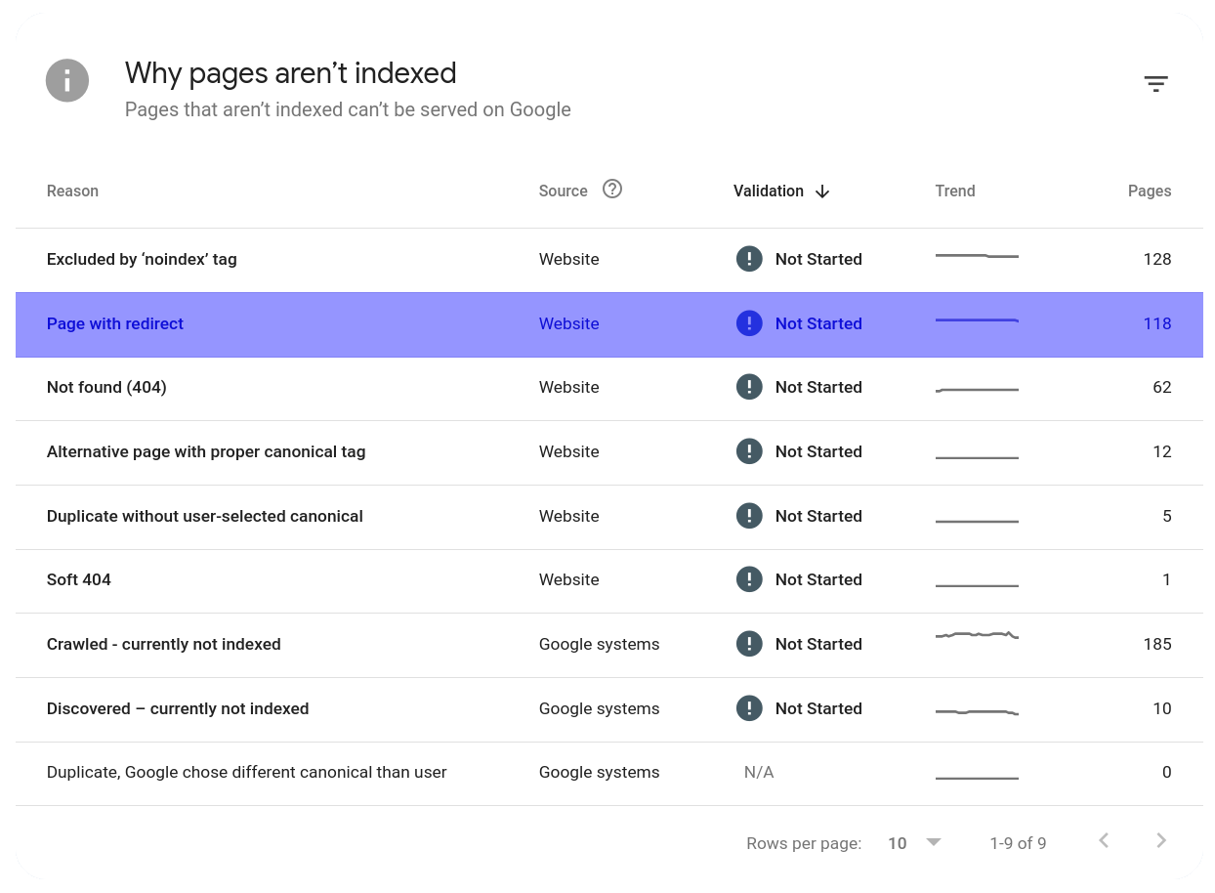Click the trend sparkline for Crawled row

tap(977, 636)
